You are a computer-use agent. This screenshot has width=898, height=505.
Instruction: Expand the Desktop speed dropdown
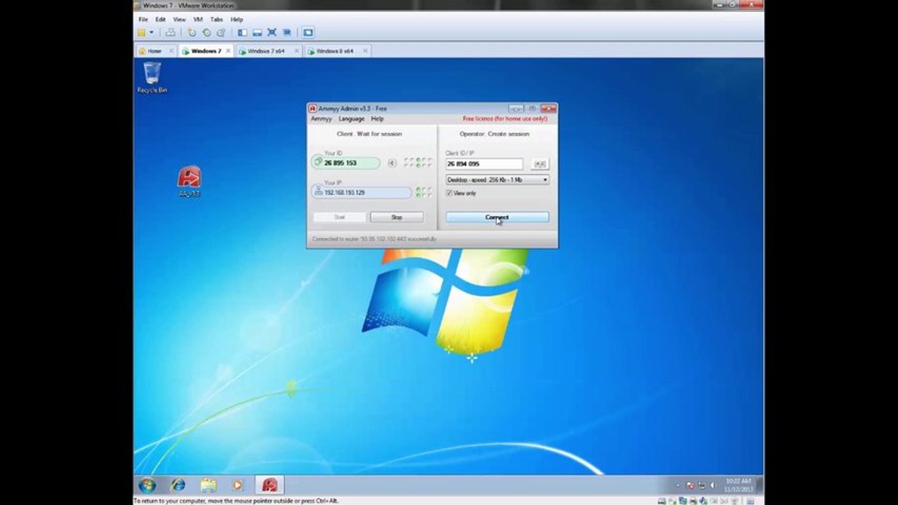545,180
